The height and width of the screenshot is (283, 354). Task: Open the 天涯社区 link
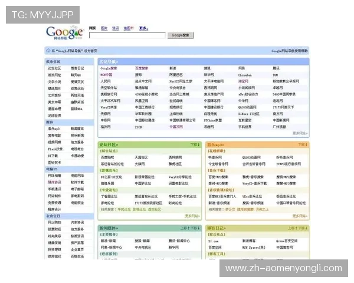coord(142,157)
